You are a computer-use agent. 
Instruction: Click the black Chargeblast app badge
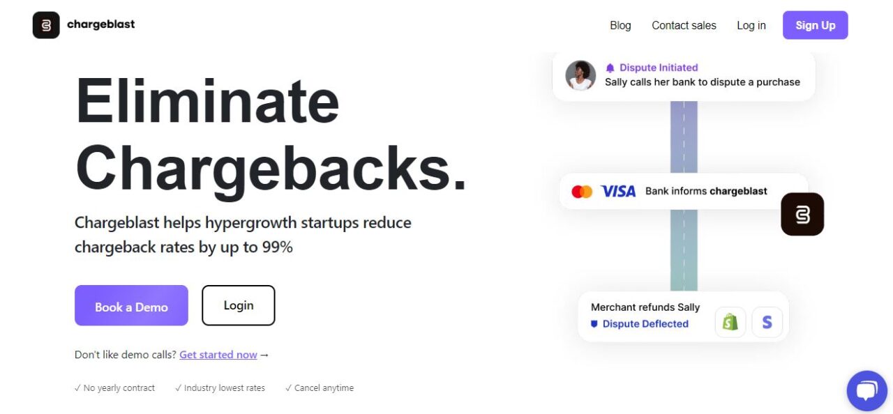point(802,215)
